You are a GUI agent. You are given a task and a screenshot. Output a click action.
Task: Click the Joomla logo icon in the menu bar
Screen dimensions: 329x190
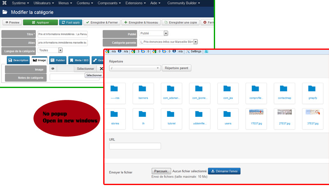point(5,3)
